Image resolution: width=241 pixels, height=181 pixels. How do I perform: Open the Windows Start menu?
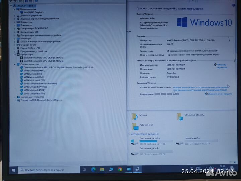point(13,170)
